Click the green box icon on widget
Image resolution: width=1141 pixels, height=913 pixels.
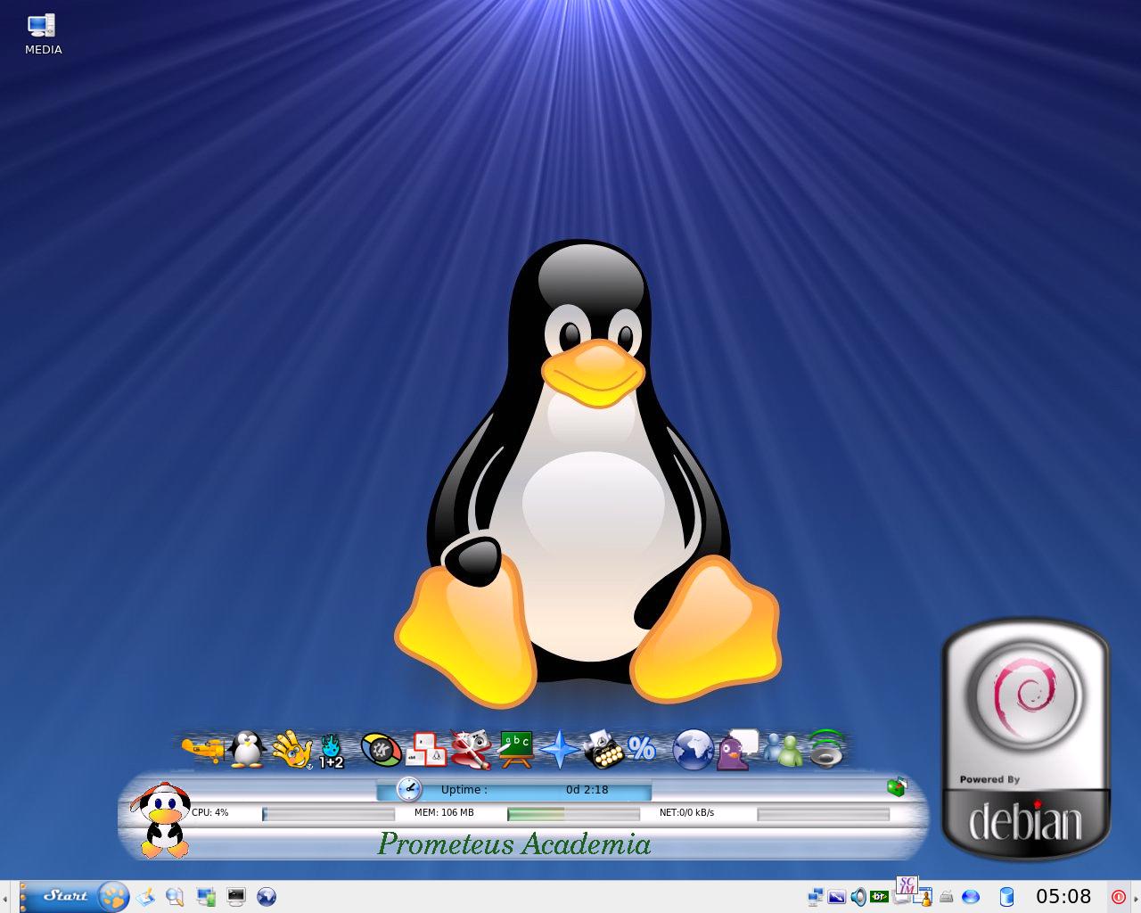[896, 786]
